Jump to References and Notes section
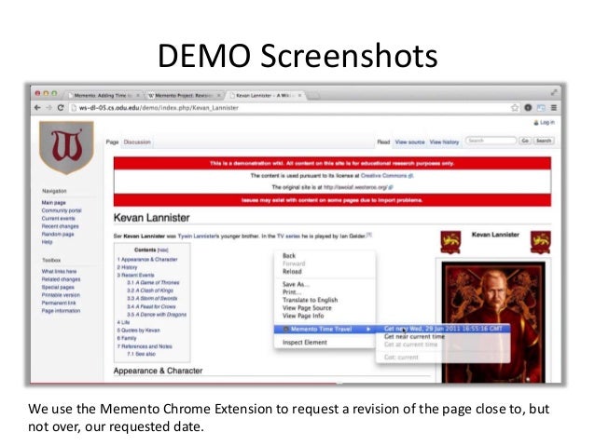 pos(145,346)
